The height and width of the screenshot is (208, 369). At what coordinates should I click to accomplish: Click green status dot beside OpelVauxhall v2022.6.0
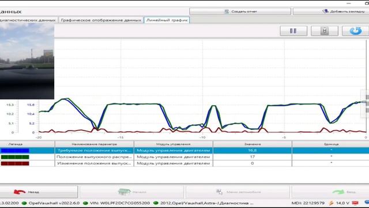pos(24,203)
